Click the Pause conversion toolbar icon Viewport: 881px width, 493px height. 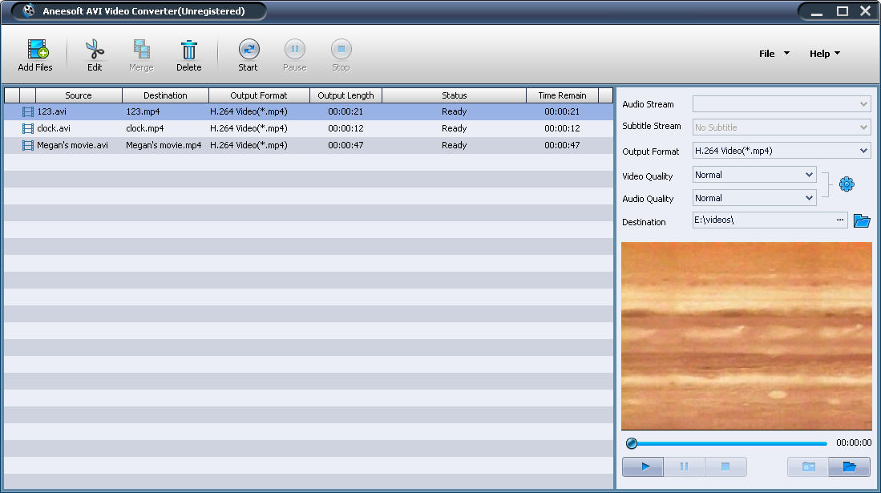click(x=294, y=49)
